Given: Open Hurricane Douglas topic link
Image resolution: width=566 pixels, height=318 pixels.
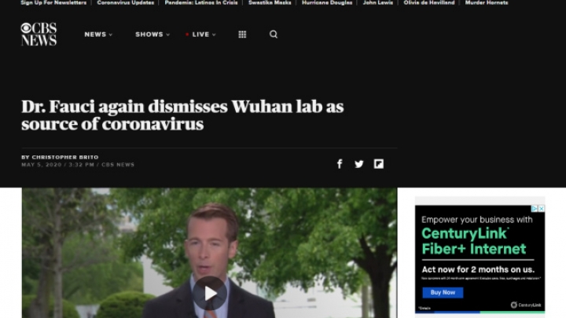Looking at the screenshot, I should 327,2.
